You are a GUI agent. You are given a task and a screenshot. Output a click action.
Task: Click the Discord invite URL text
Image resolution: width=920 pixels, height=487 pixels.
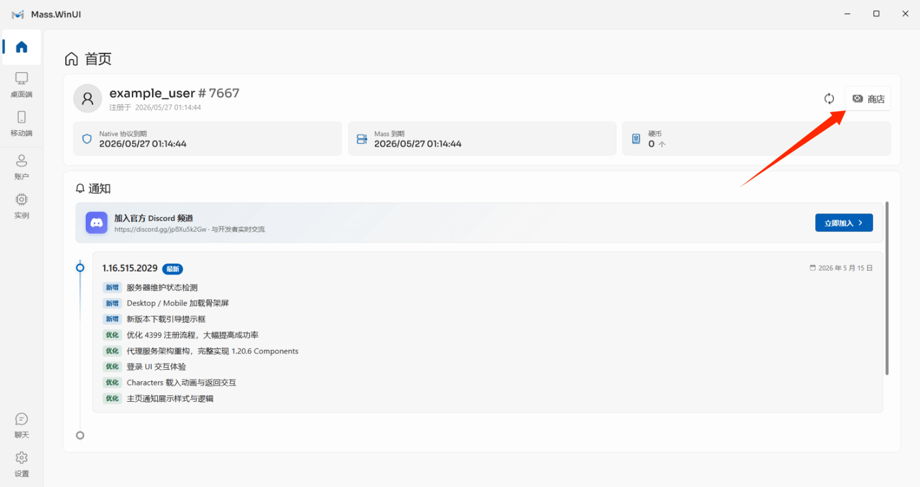(160, 229)
